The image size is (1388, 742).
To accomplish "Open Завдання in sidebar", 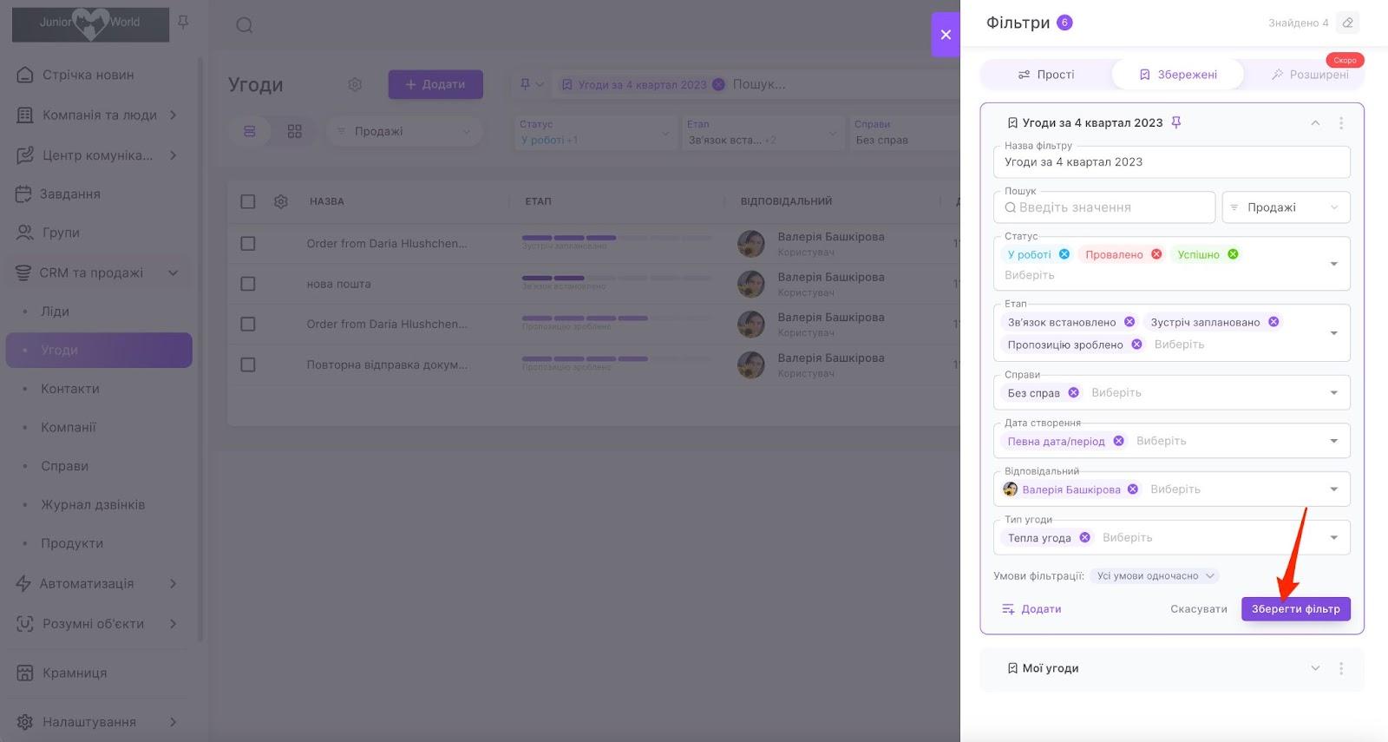I will click(x=70, y=194).
